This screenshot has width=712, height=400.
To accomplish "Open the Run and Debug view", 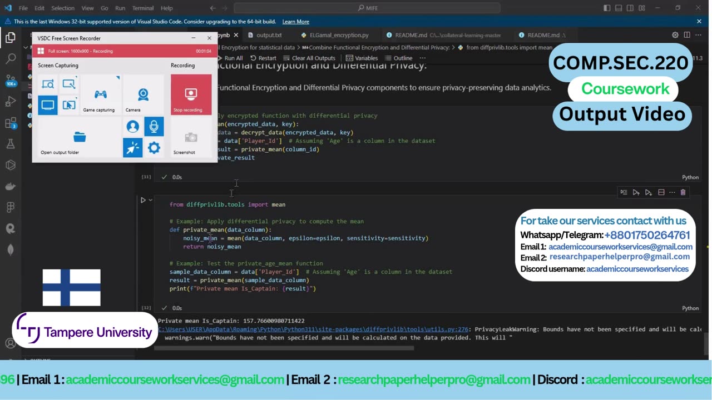I will [x=11, y=101].
